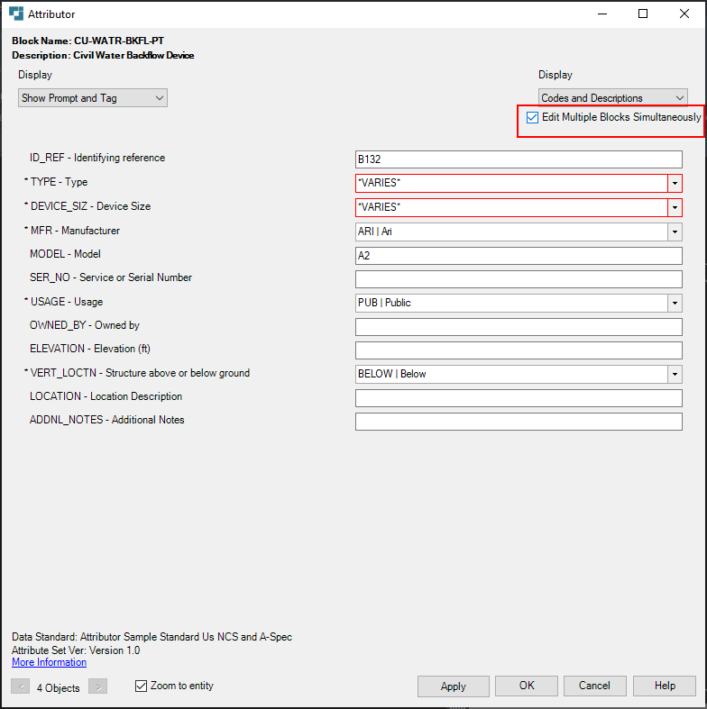Expand the VERT_LOCTN dropdown arrow

click(675, 375)
